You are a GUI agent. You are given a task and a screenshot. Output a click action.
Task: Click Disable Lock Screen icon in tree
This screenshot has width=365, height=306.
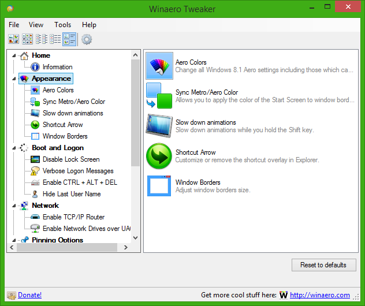tap(35, 159)
